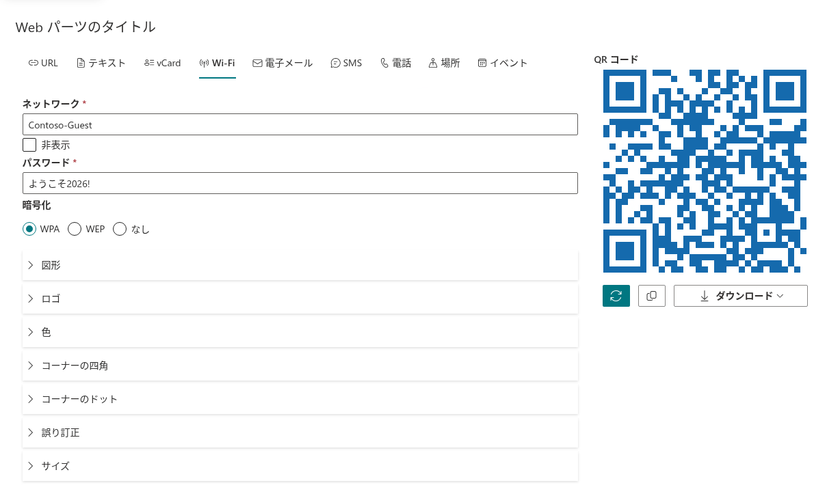Click the QR code image

[705, 171]
